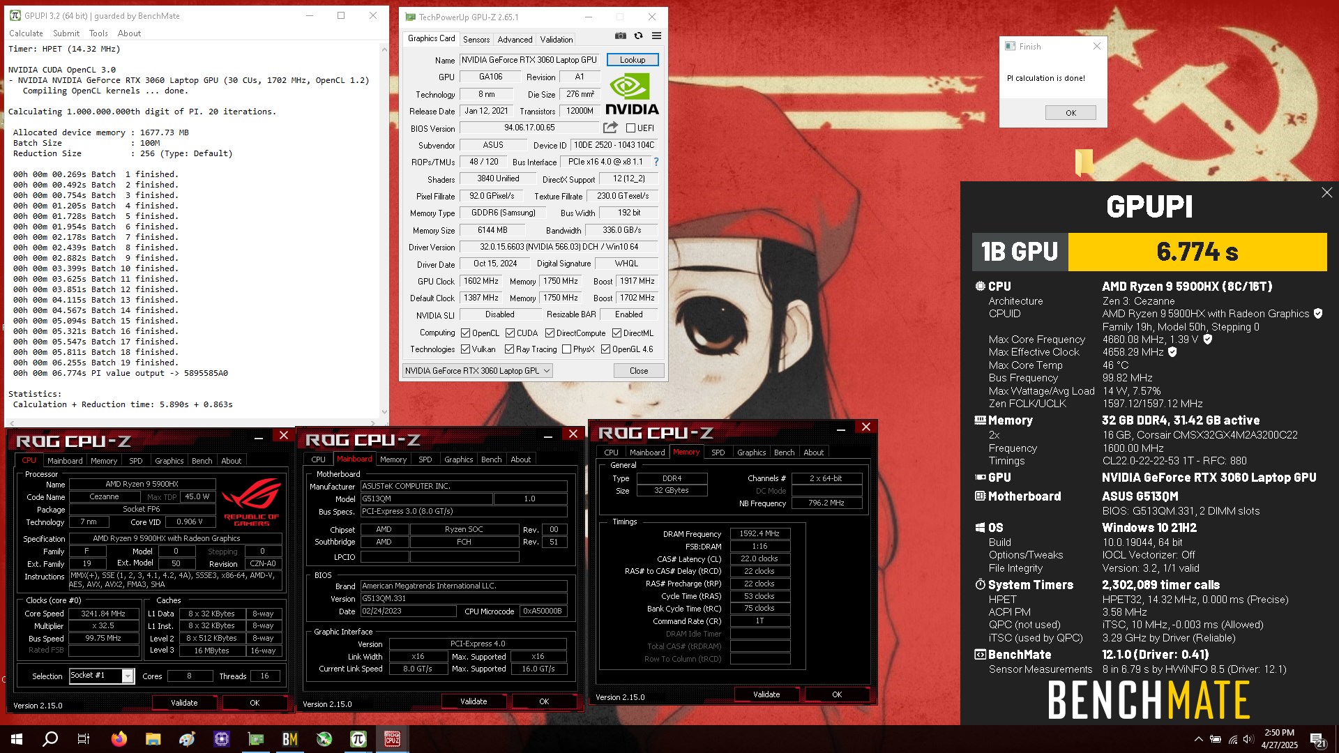
Task: Click the battery power tray icon
Action: [x=1216, y=739]
